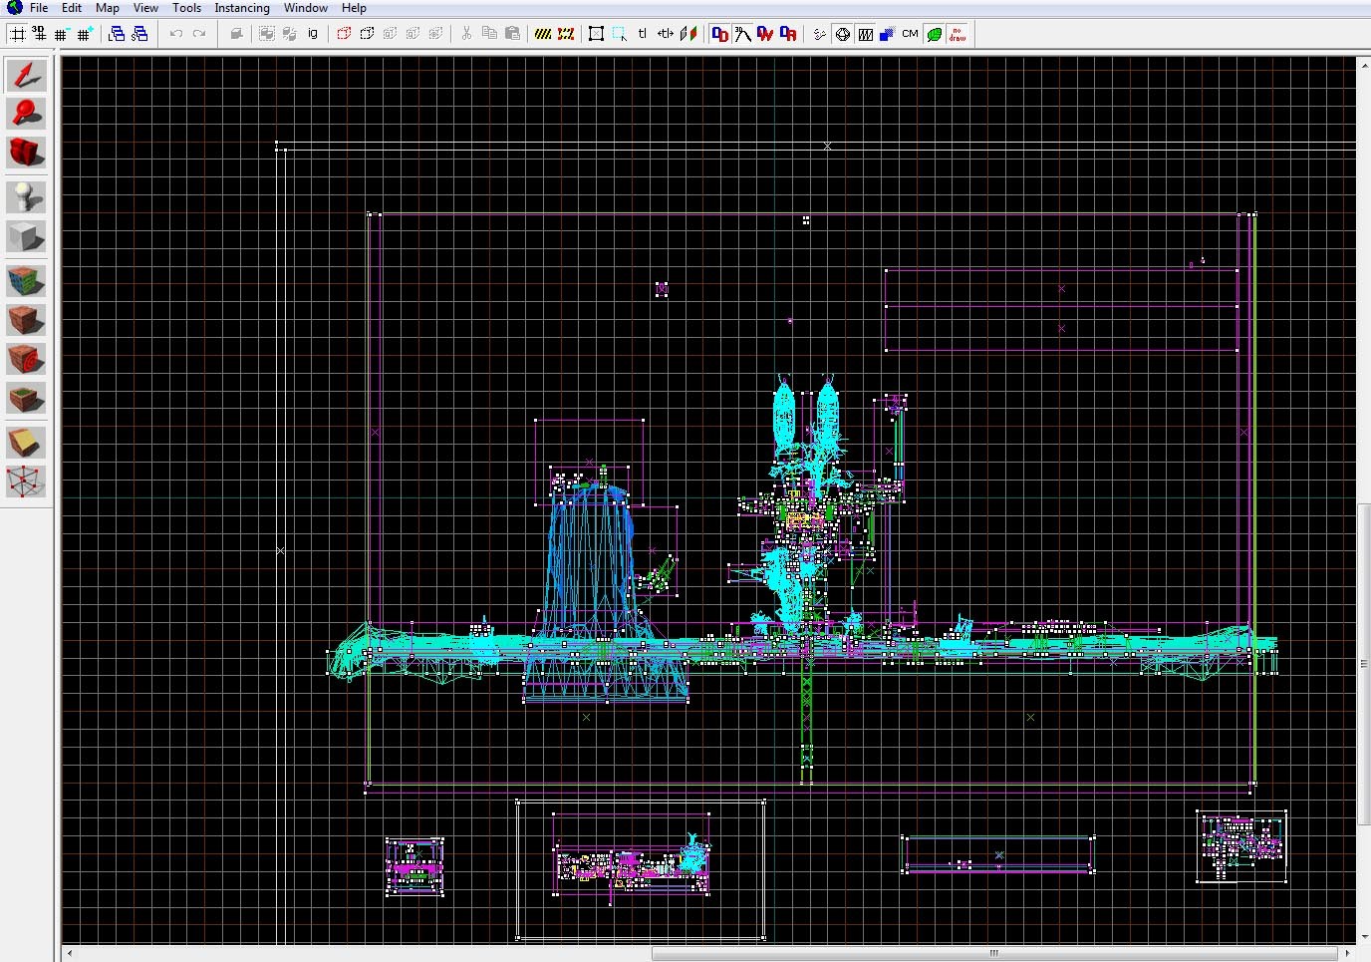Select the Selection arrow tool

point(26,76)
